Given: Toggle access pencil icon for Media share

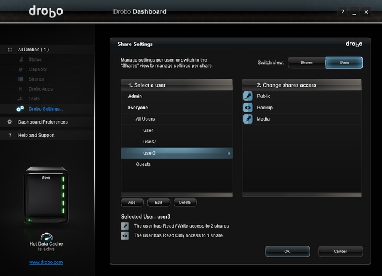Looking at the screenshot, I should 248,119.
